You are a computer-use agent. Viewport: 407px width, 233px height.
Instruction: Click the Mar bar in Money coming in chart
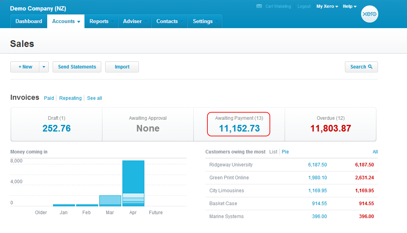pos(110,201)
